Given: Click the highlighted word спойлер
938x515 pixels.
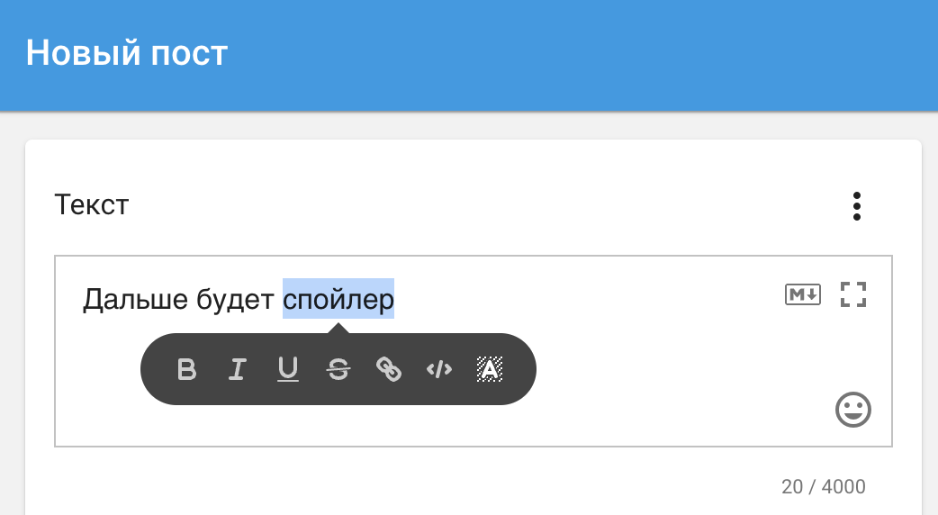Looking at the screenshot, I should pyautogui.click(x=338, y=299).
